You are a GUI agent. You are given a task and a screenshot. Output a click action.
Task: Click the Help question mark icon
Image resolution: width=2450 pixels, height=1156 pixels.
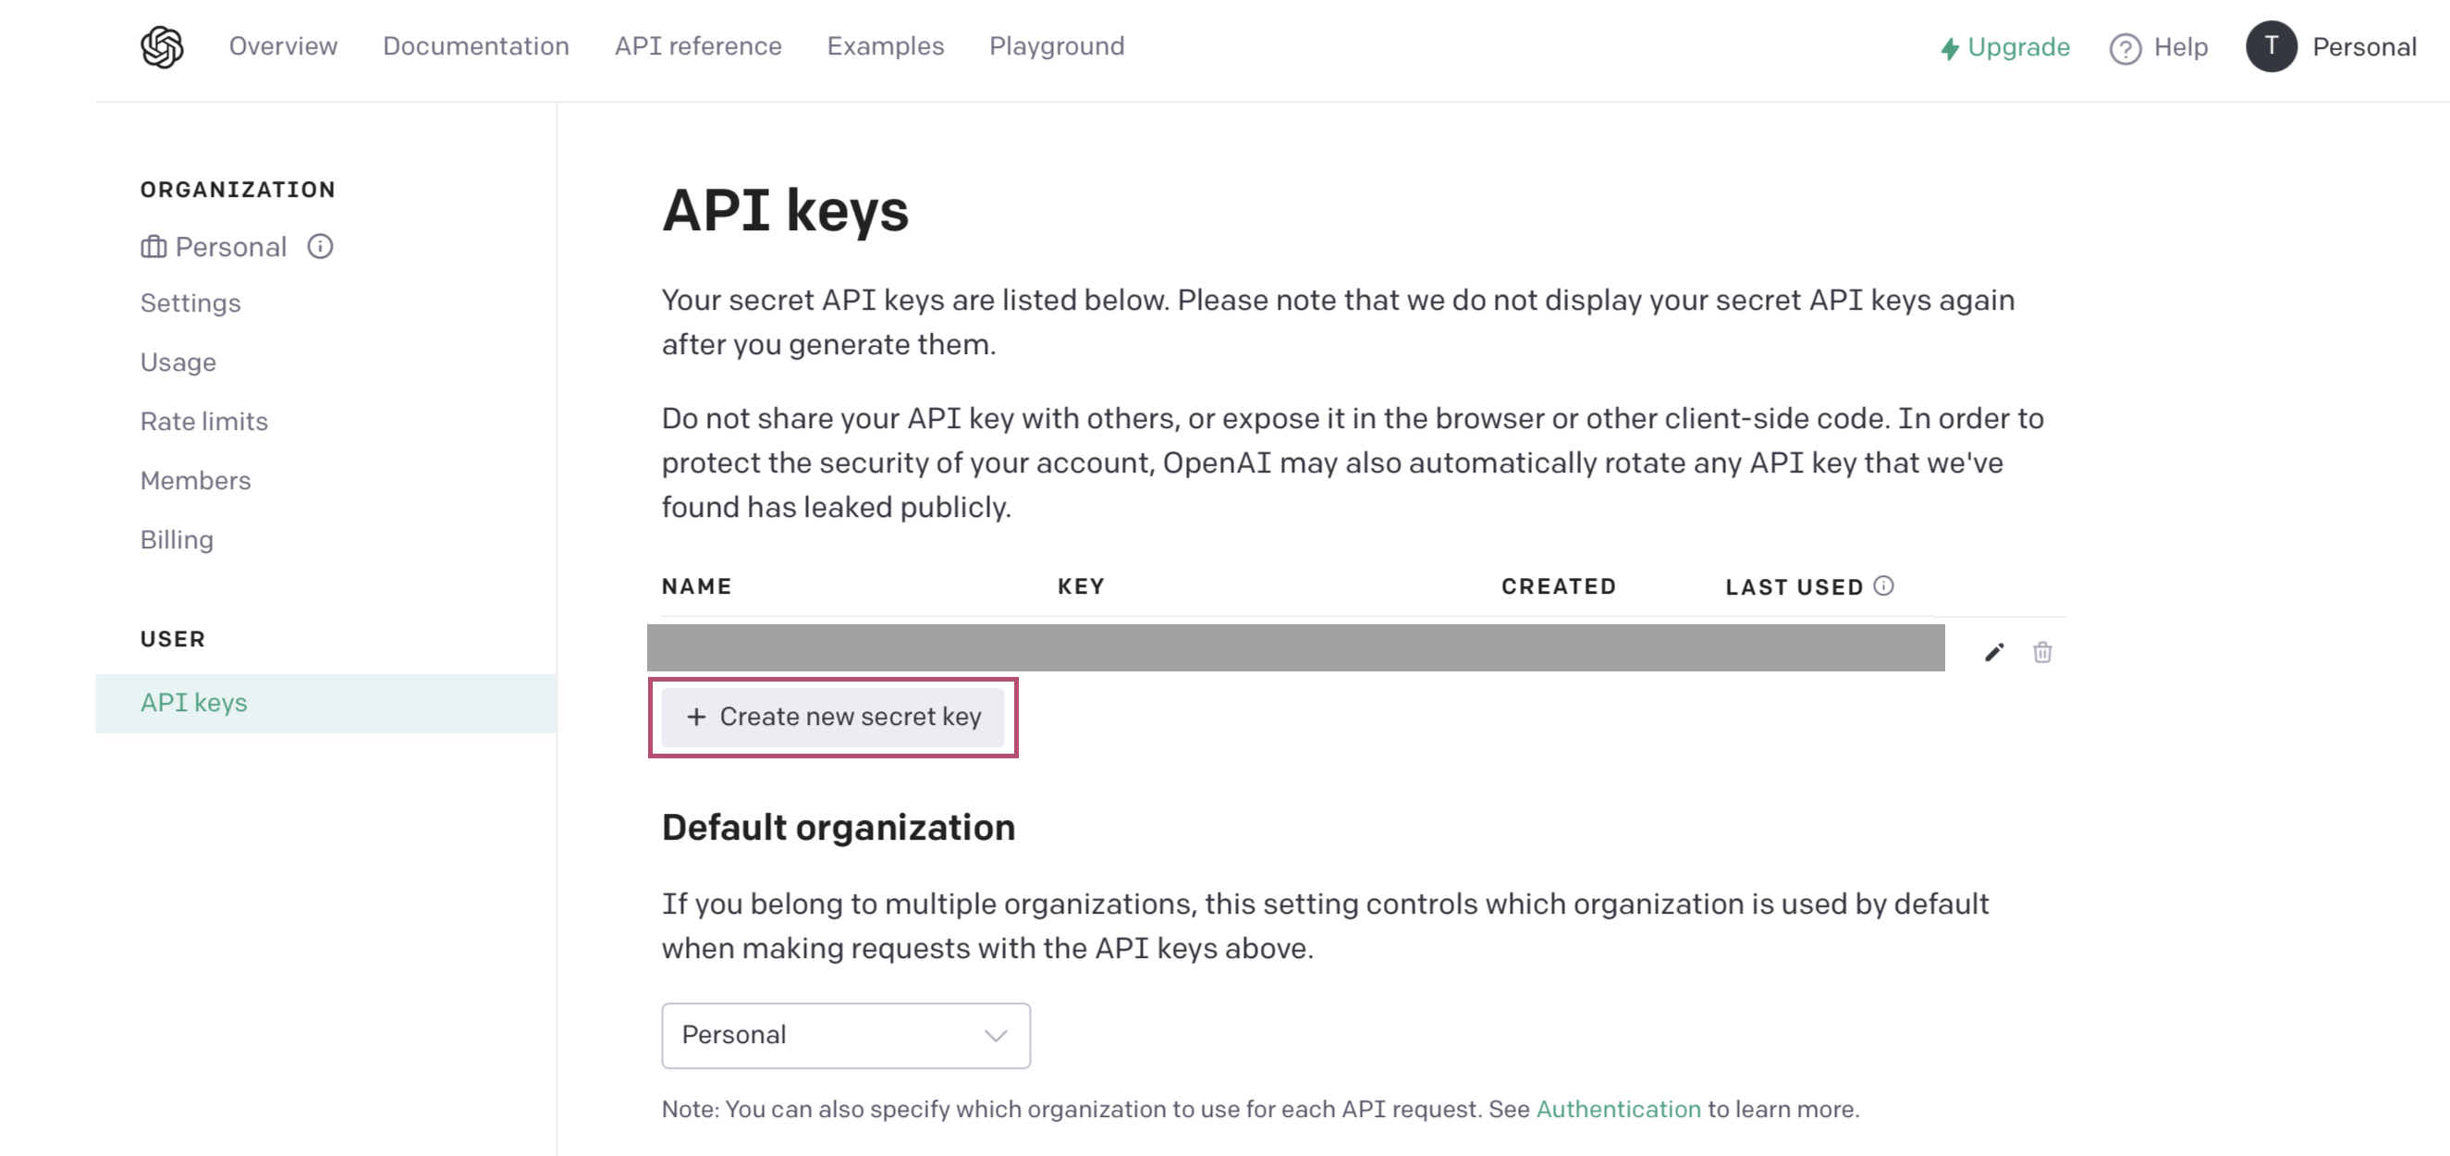tap(2125, 47)
